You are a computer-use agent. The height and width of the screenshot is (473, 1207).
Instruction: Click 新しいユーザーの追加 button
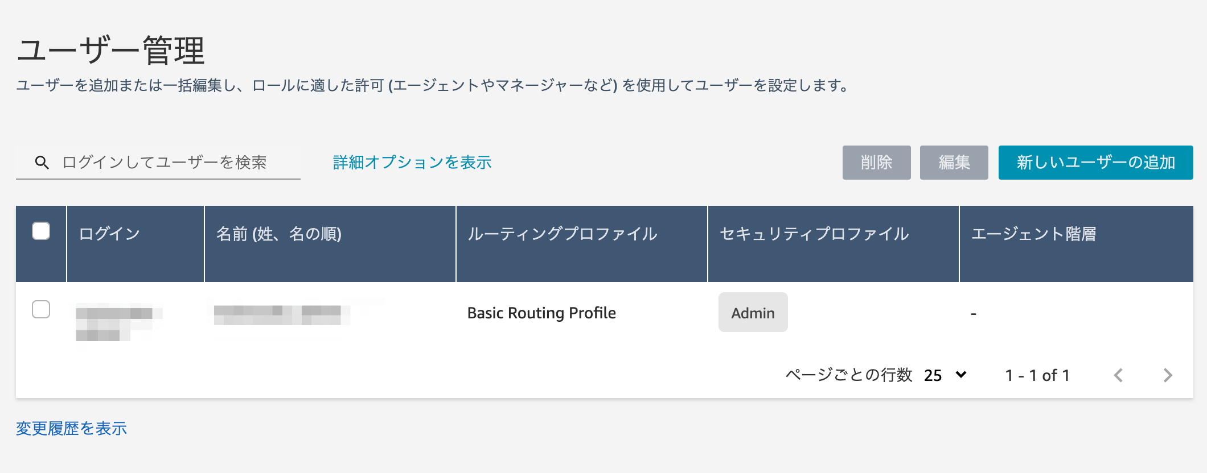[1096, 163]
